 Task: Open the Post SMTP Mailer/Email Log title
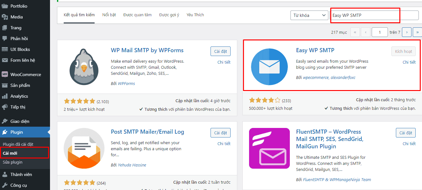pyautogui.click(x=147, y=132)
